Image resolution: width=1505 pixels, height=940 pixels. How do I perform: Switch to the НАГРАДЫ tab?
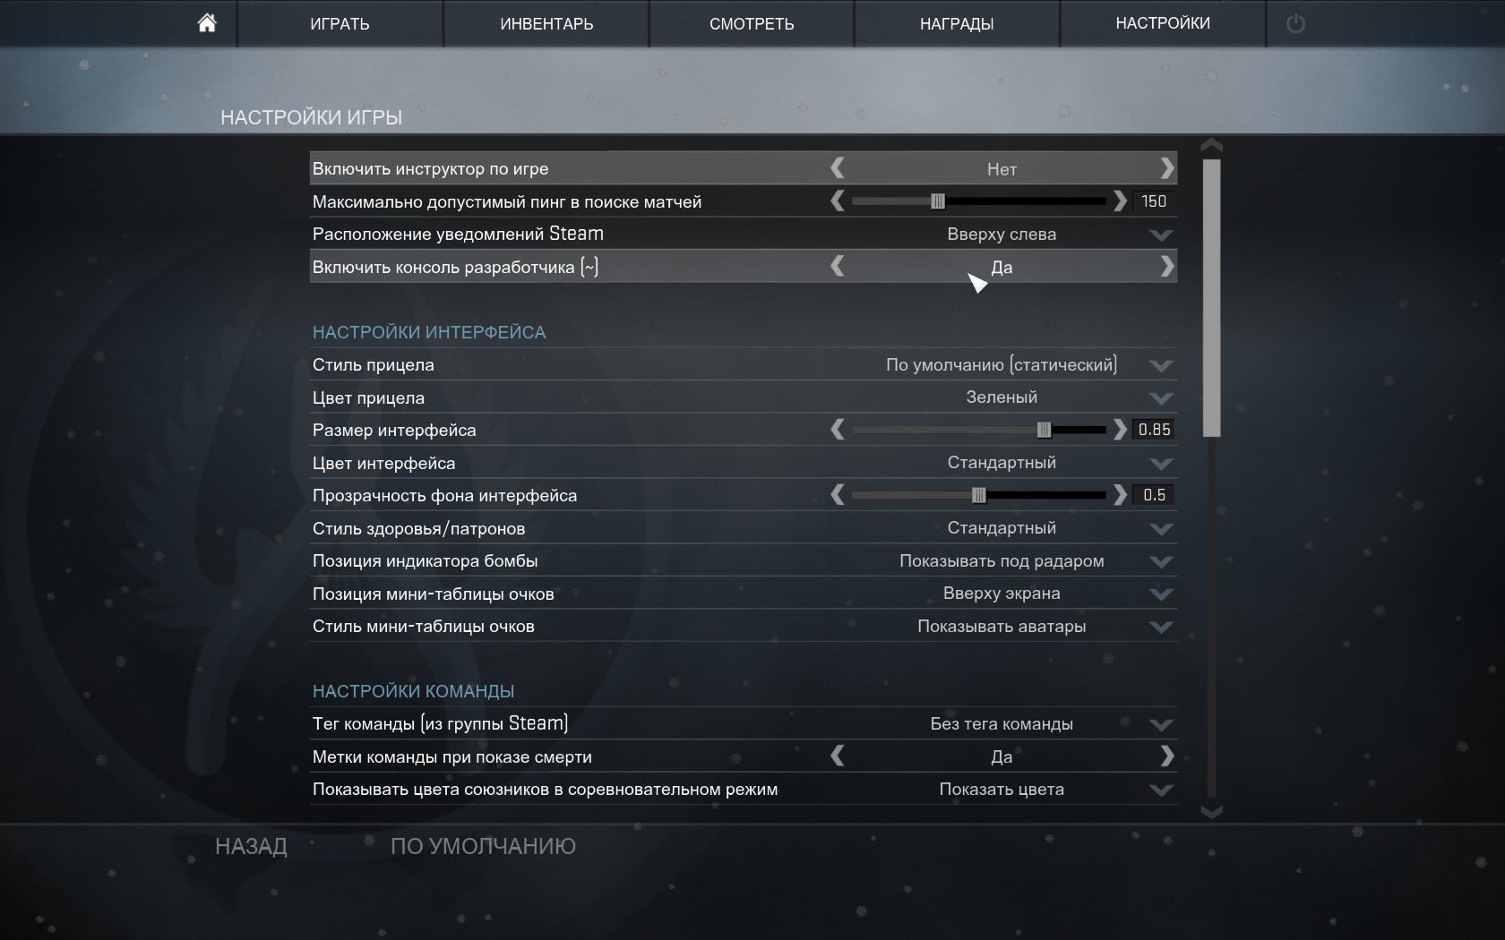(x=957, y=24)
